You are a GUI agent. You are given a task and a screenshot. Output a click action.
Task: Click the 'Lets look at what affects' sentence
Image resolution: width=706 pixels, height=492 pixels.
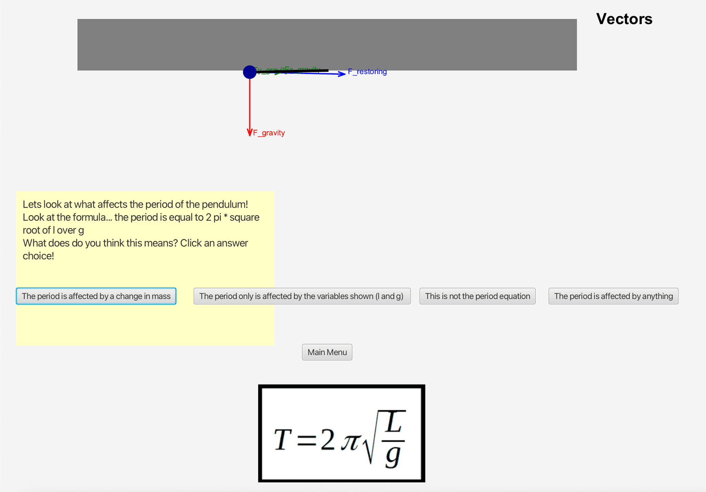pos(135,205)
